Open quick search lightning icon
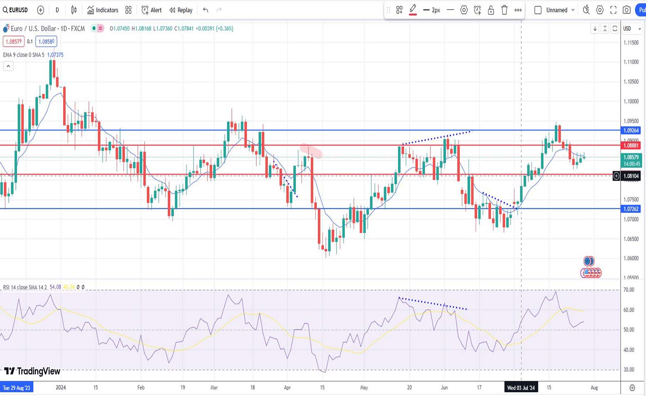 tap(586, 10)
